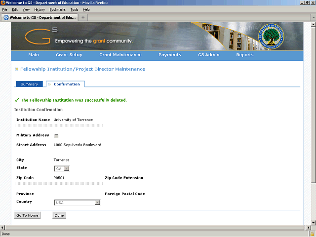Click the page icon beside Fellowship Institution heading
Viewport: 316px width, 237px height.
pyautogui.click(x=17, y=69)
